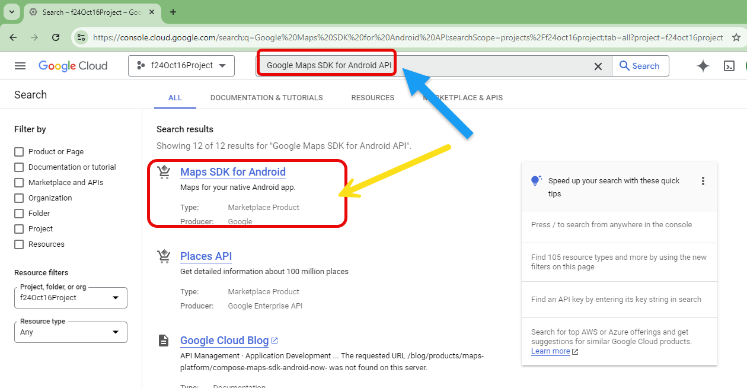Open the hamburger navigation menu
The width and height of the screenshot is (747, 388).
click(x=20, y=66)
